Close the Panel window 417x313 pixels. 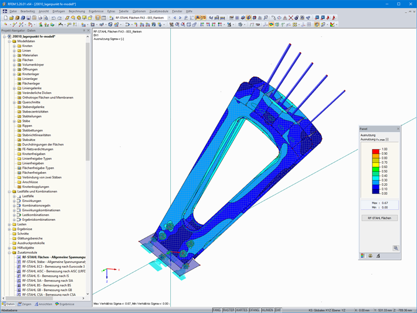click(x=398, y=129)
